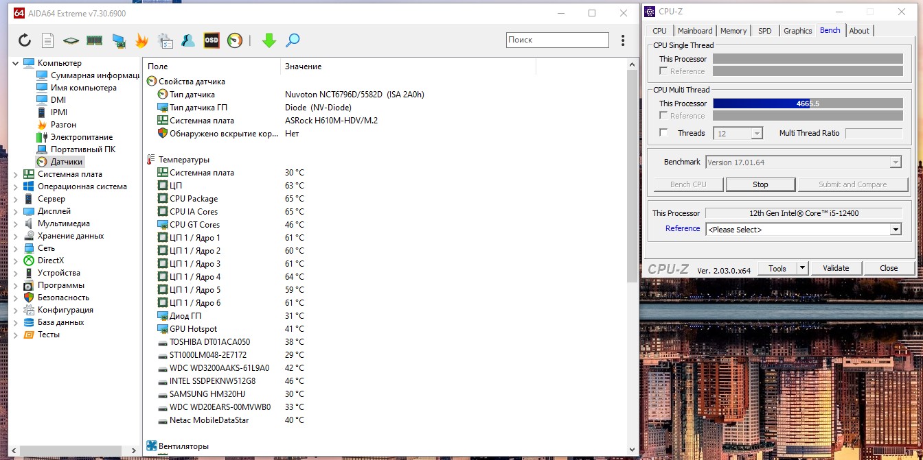Click in the Поиск search field
Image resolution: width=923 pixels, height=460 pixels.
pyautogui.click(x=557, y=40)
